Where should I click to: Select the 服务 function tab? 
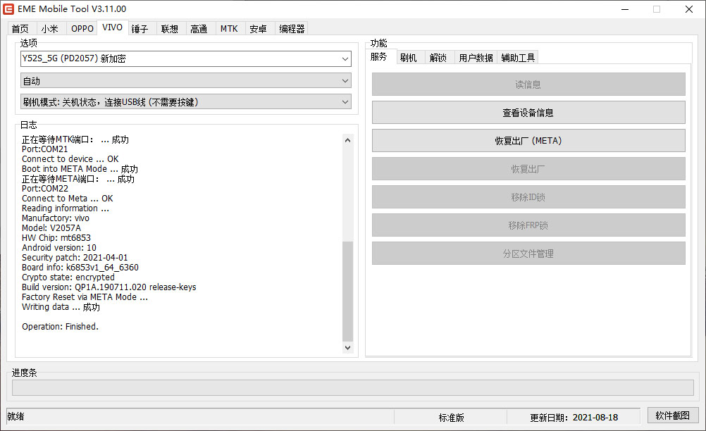378,56
